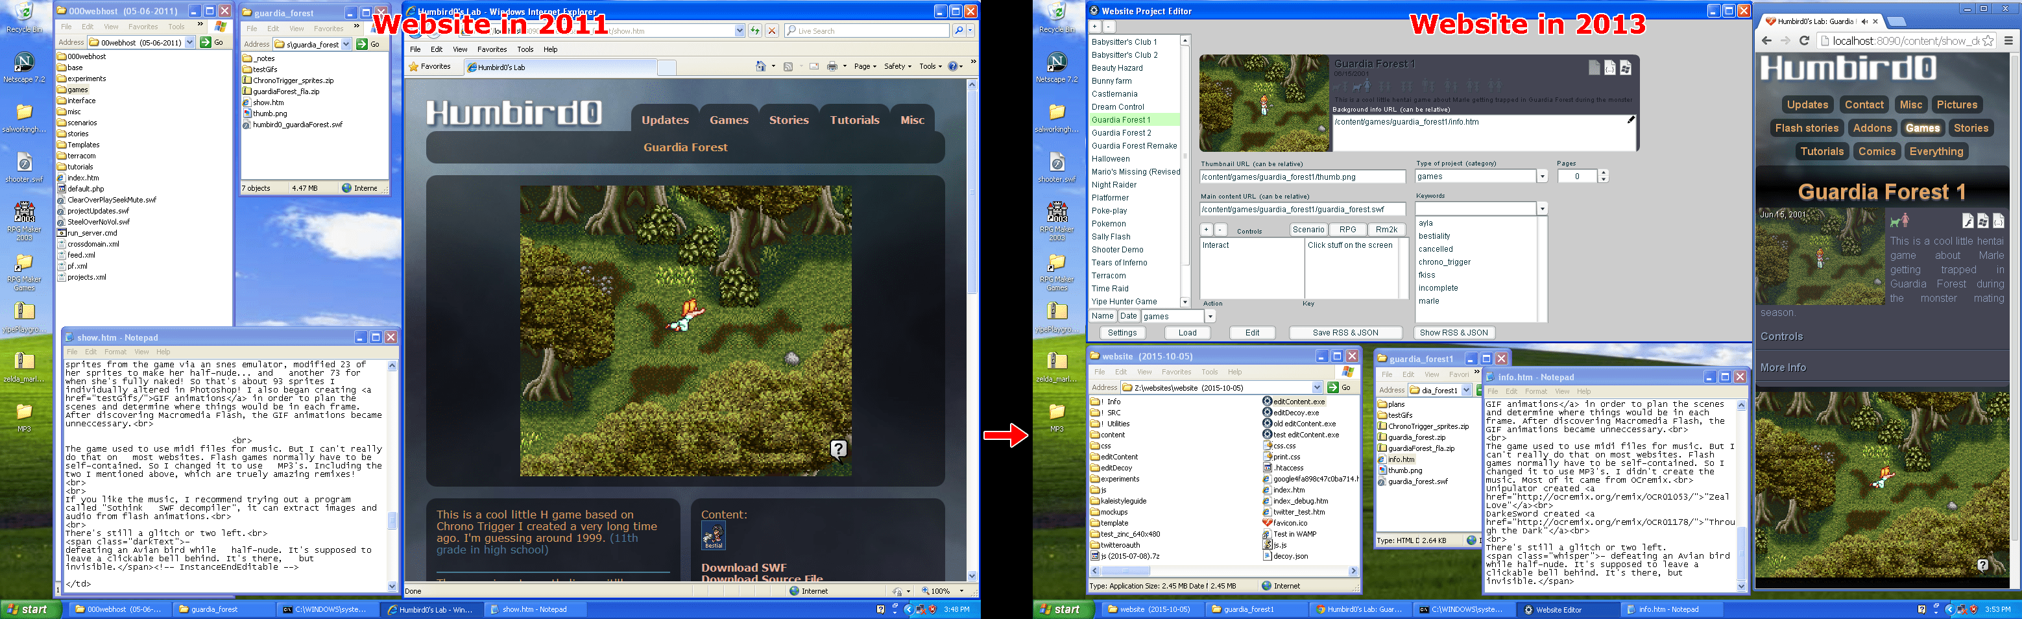The image size is (2022, 619).
Task: Click the Save RSS & JSON button
Action: coord(1345,332)
